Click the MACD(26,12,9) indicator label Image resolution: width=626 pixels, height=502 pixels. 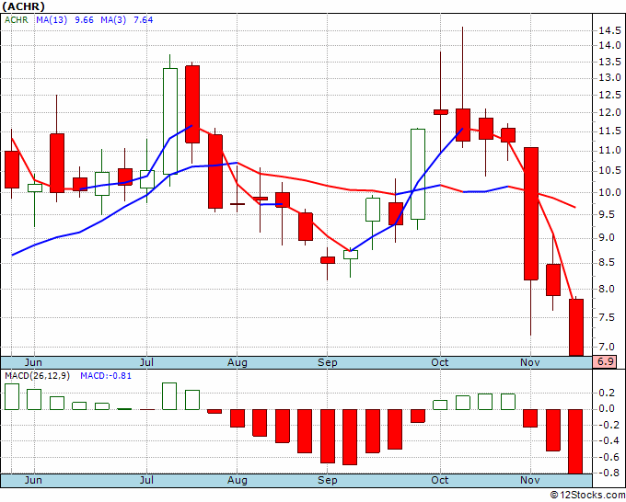[37, 376]
